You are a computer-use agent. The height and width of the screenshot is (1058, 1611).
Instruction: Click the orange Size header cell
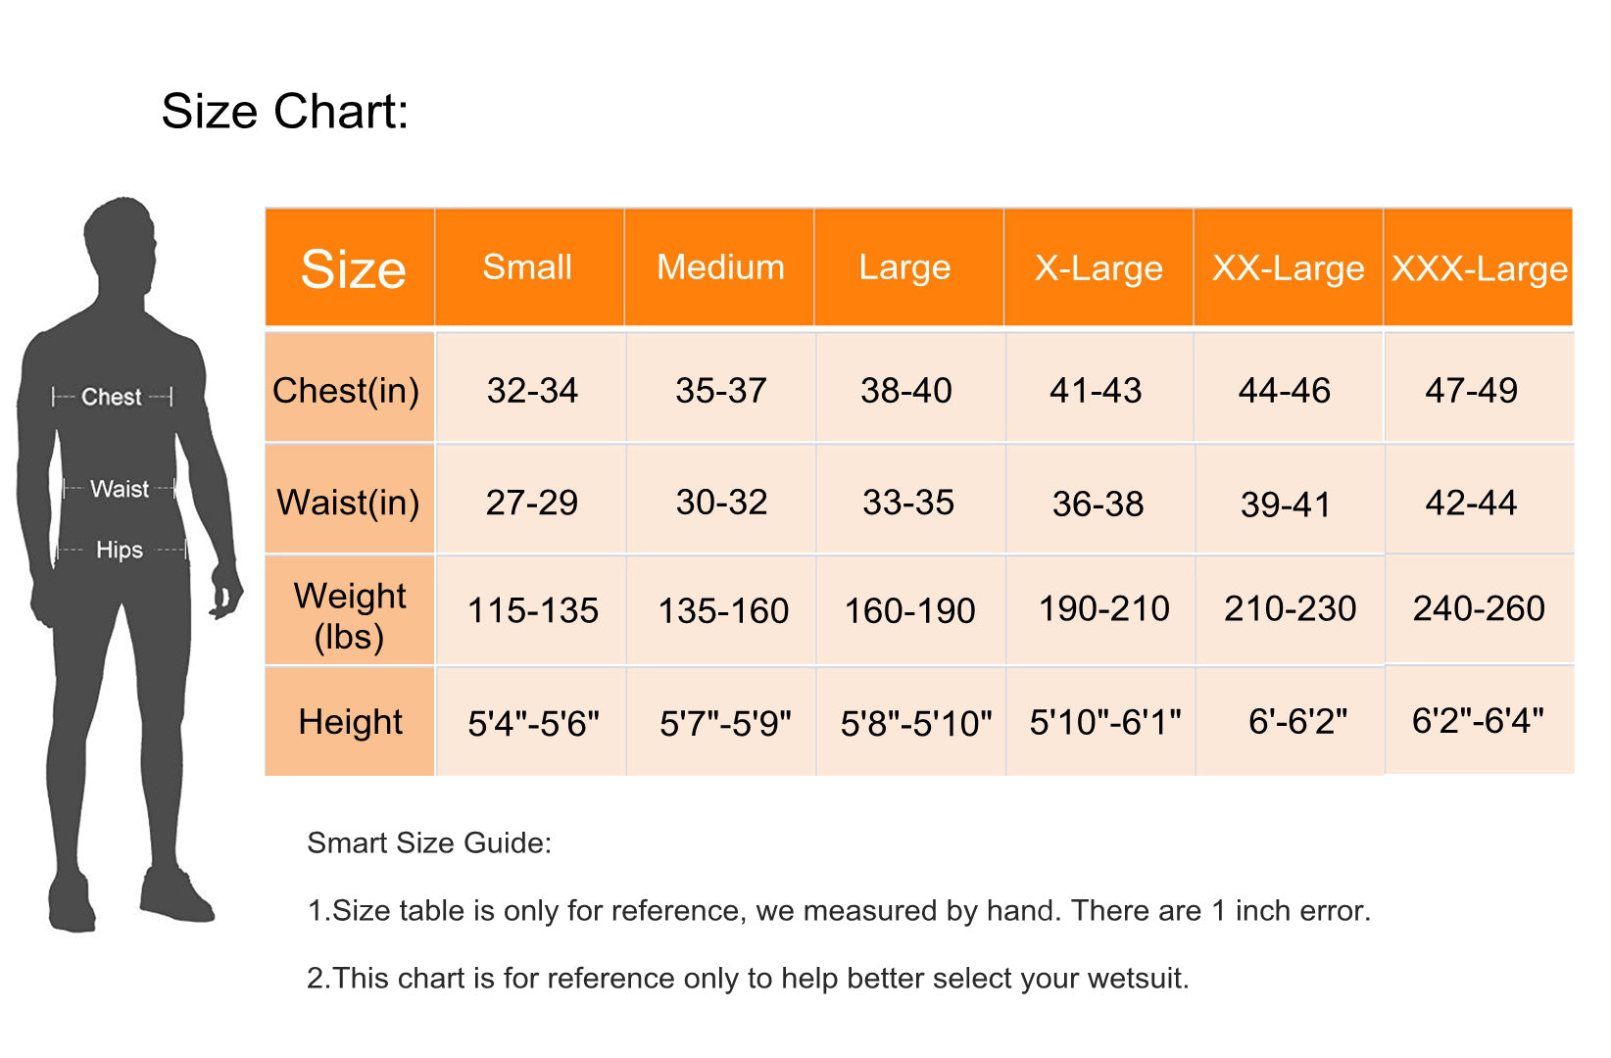click(352, 268)
